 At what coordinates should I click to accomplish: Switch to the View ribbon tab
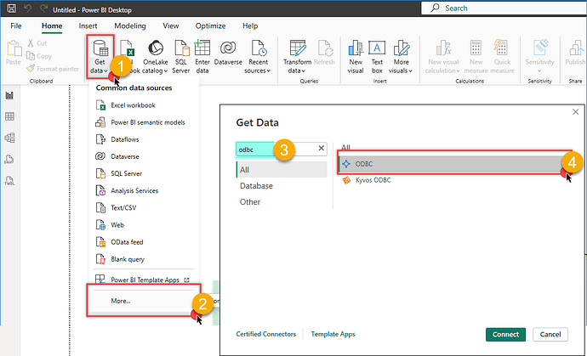point(171,25)
